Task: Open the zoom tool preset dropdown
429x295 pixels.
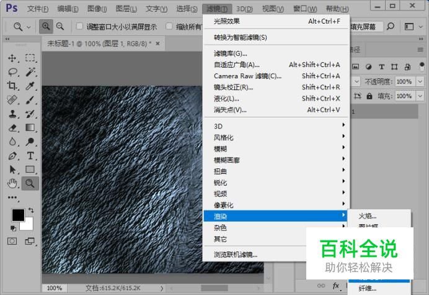Action: tap(29, 27)
